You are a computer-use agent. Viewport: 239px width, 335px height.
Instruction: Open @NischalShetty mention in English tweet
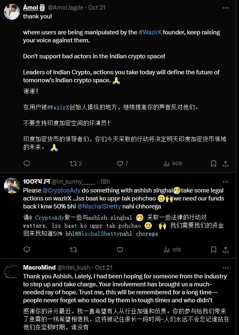point(99,206)
